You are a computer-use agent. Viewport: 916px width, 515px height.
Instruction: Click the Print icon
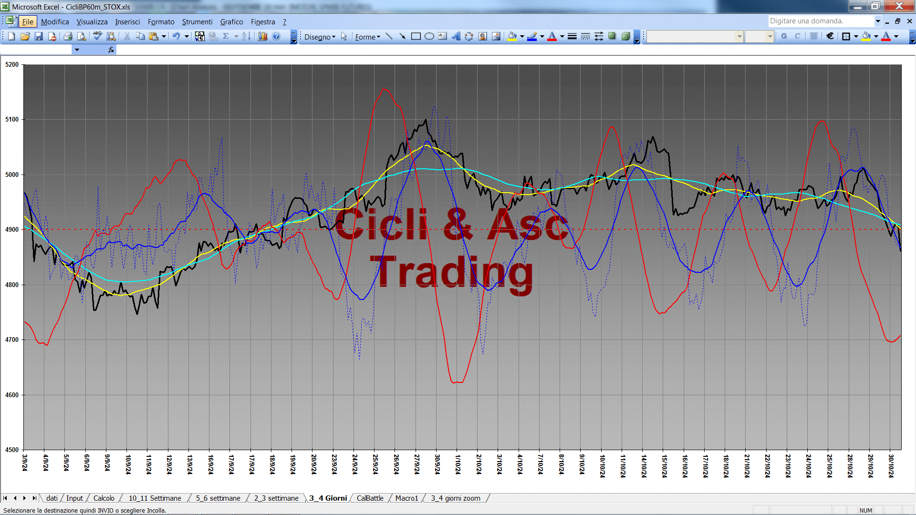(68, 36)
